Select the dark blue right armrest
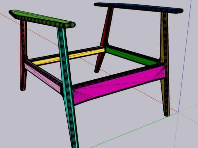The width and height of the screenshot is (198, 148). pos(139,7)
